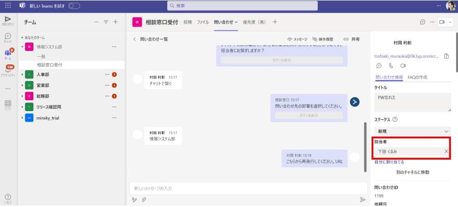Click the 自分に割り当てる link
Screen dimensions: 458x207
(389, 162)
